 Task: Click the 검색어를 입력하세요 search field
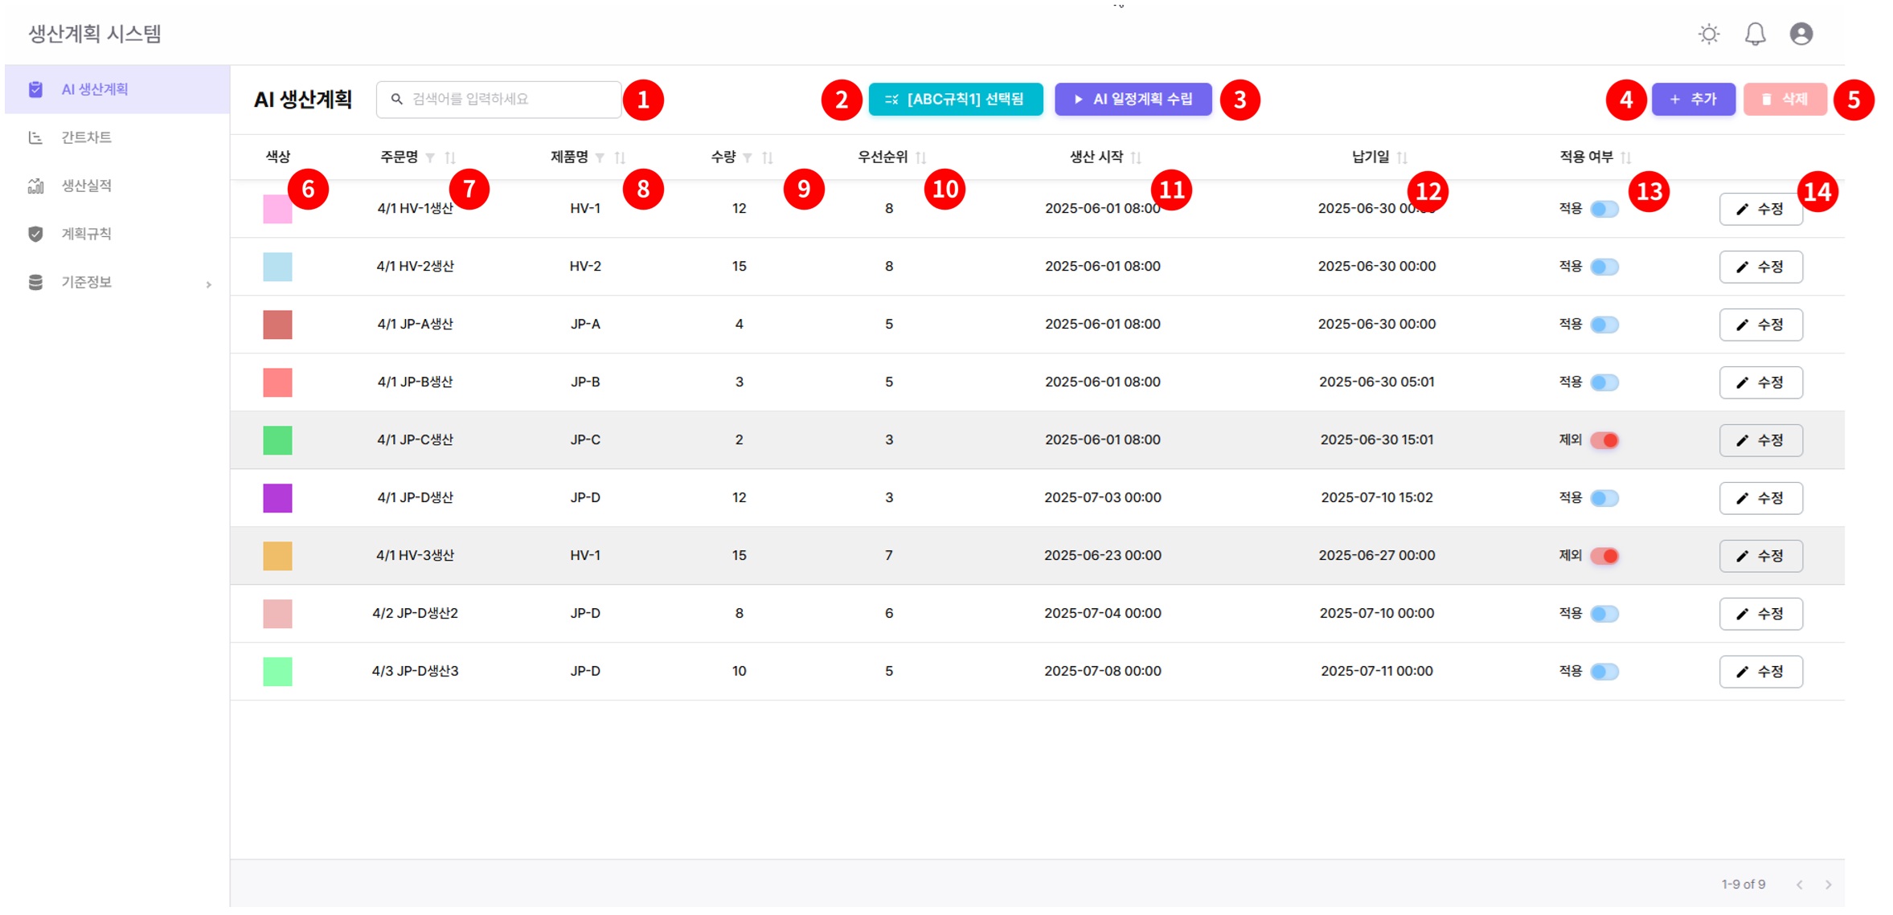point(506,100)
